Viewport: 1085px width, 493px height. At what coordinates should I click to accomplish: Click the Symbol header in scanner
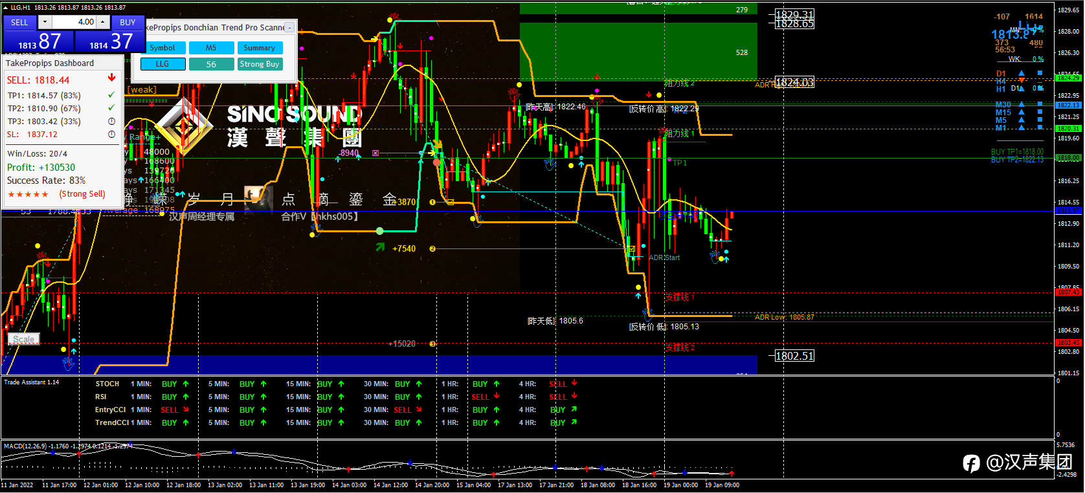[x=162, y=48]
